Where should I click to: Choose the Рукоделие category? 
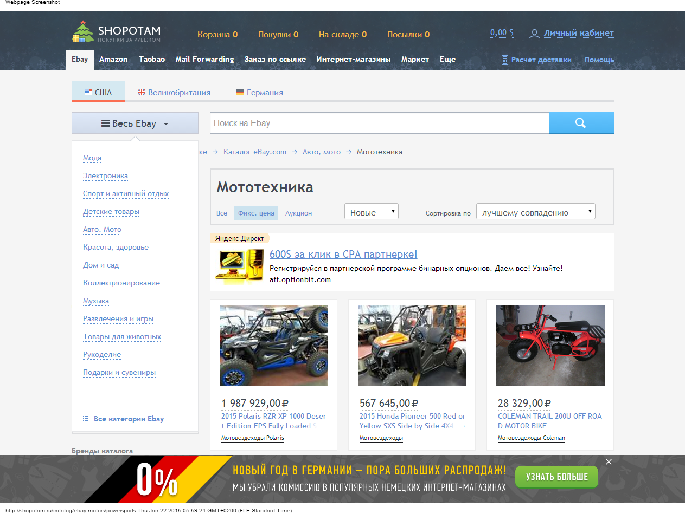click(x=102, y=355)
